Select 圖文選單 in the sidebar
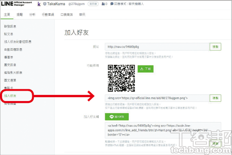The height and width of the screenshot is (155, 232). (x=10, y=80)
